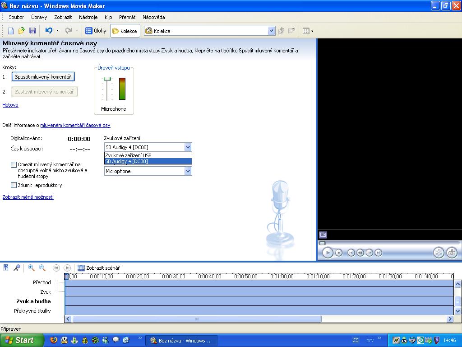Open the redo history dropdown arrow
The height and width of the screenshot is (347, 462).
coord(77,30)
